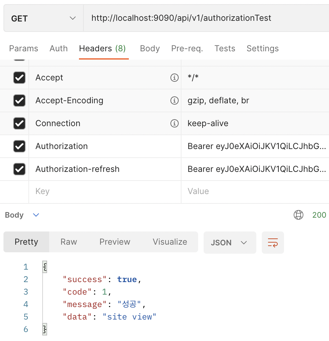Click the globe network icon
This screenshot has width=329, height=341.
(x=298, y=215)
